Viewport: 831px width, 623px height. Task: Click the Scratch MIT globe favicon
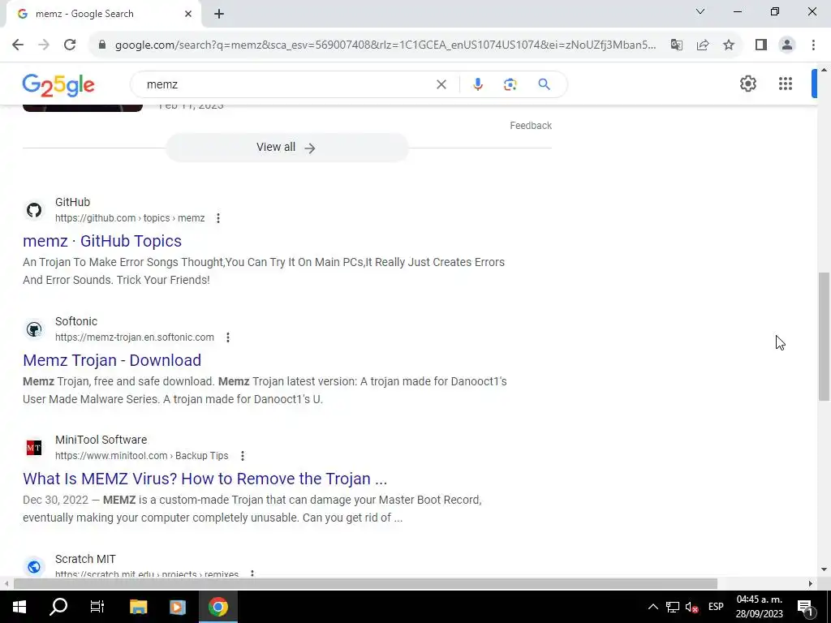pyautogui.click(x=34, y=567)
